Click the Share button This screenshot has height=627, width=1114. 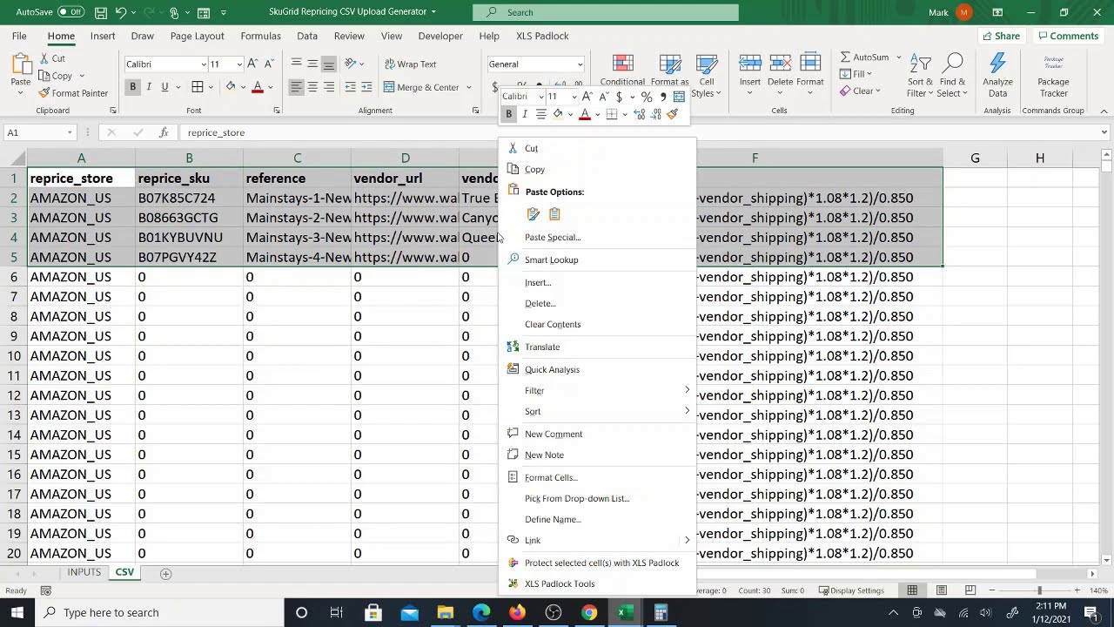[1001, 36]
